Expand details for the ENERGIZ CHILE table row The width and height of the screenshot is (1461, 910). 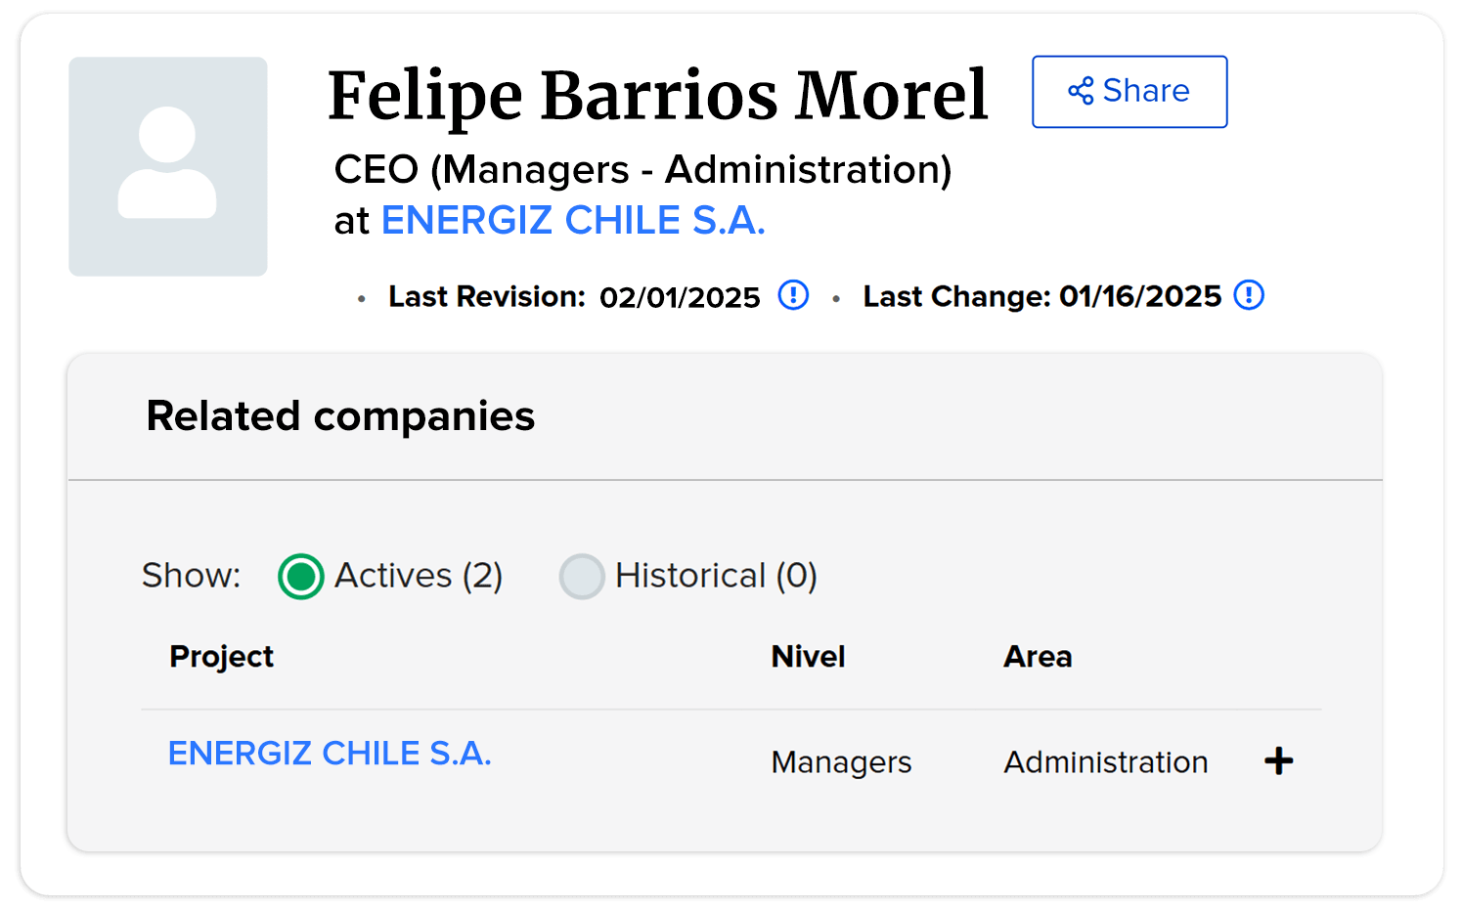click(x=1278, y=760)
